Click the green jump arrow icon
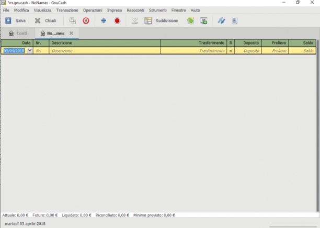This screenshot has height=228, width=320. click(190, 20)
